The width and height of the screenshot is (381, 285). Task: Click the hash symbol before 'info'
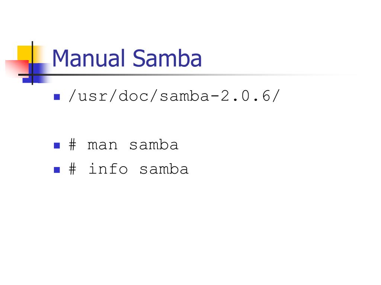click(73, 169)
